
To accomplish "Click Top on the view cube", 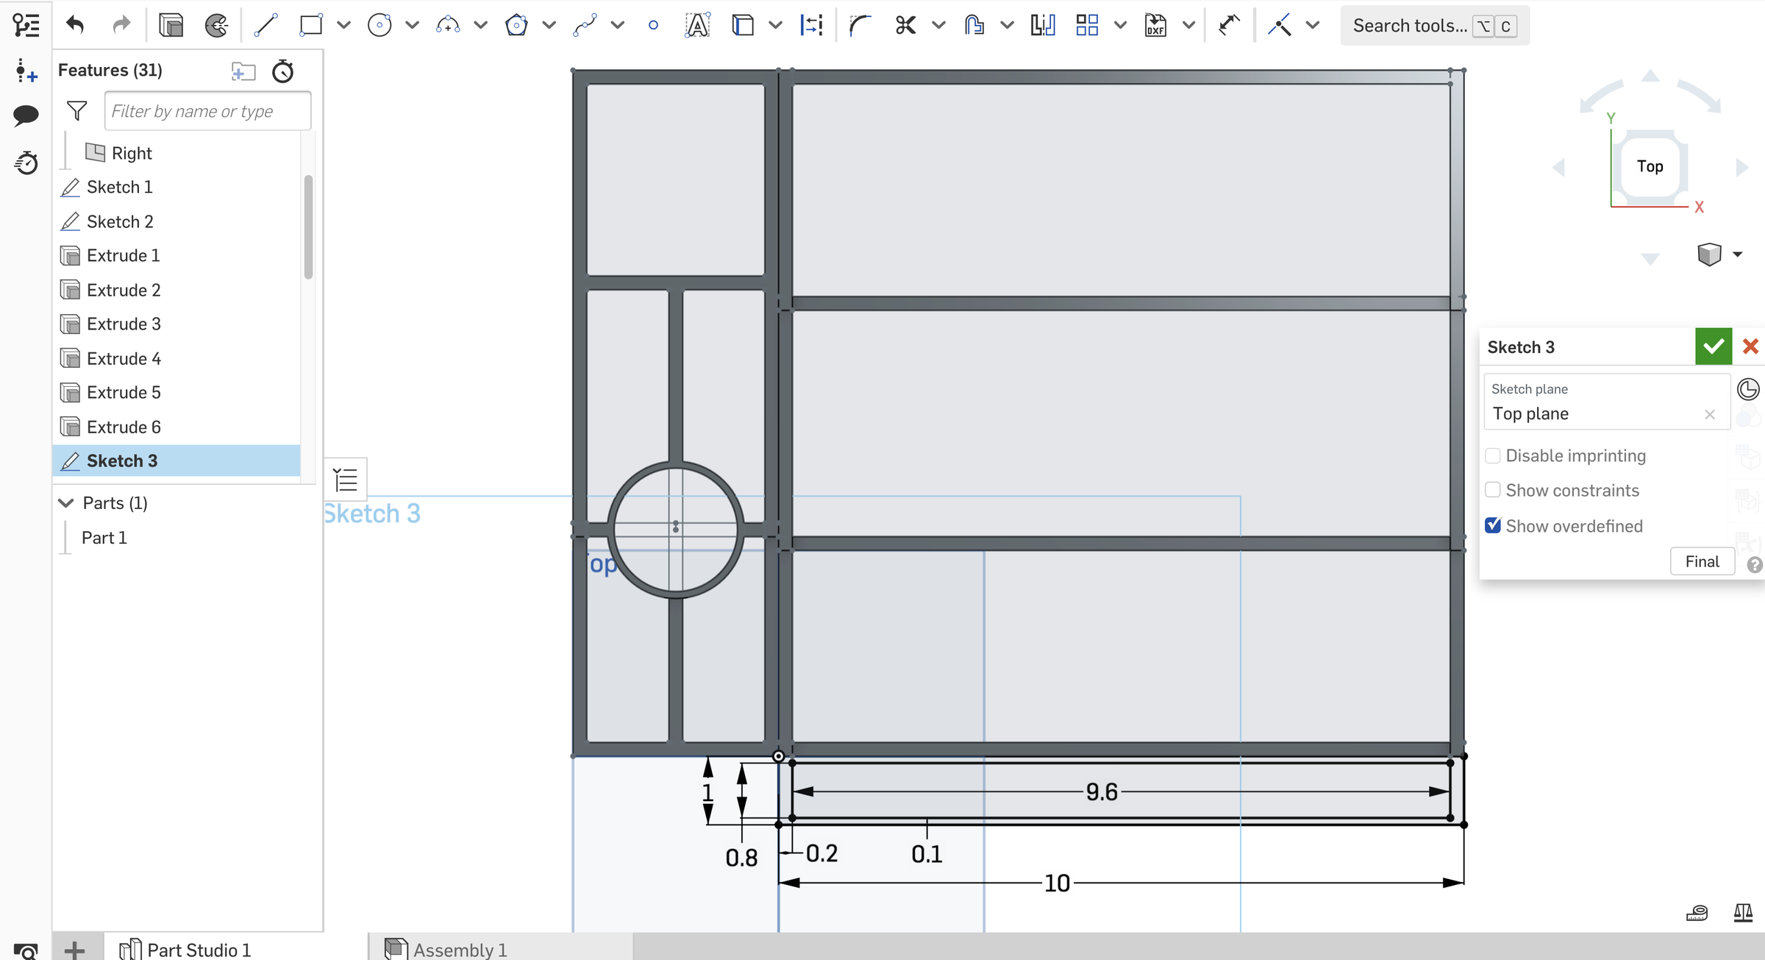I will (1650, 166).
